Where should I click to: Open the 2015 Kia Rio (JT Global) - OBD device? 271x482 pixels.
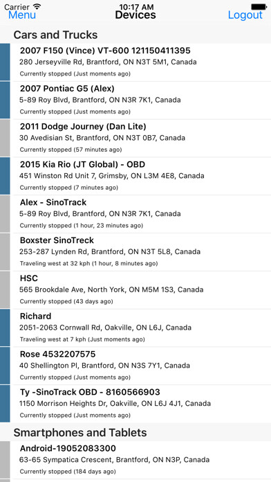tap(135, 176)
